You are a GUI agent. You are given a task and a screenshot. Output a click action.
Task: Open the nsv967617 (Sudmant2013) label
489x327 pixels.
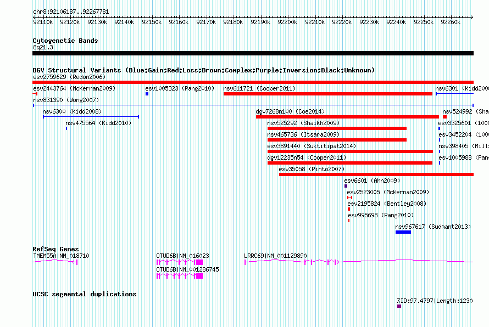point(433,227)
